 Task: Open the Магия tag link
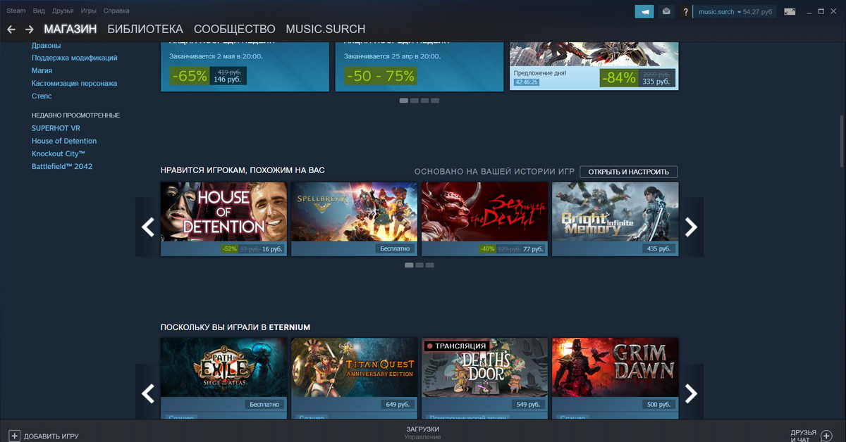coord(42,70)
